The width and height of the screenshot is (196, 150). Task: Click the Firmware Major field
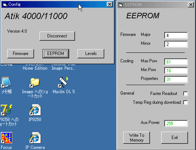(176, 35)
